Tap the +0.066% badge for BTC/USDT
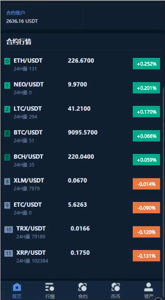The height and width of the screenshot is (300, 165). (x=146, y=136)
